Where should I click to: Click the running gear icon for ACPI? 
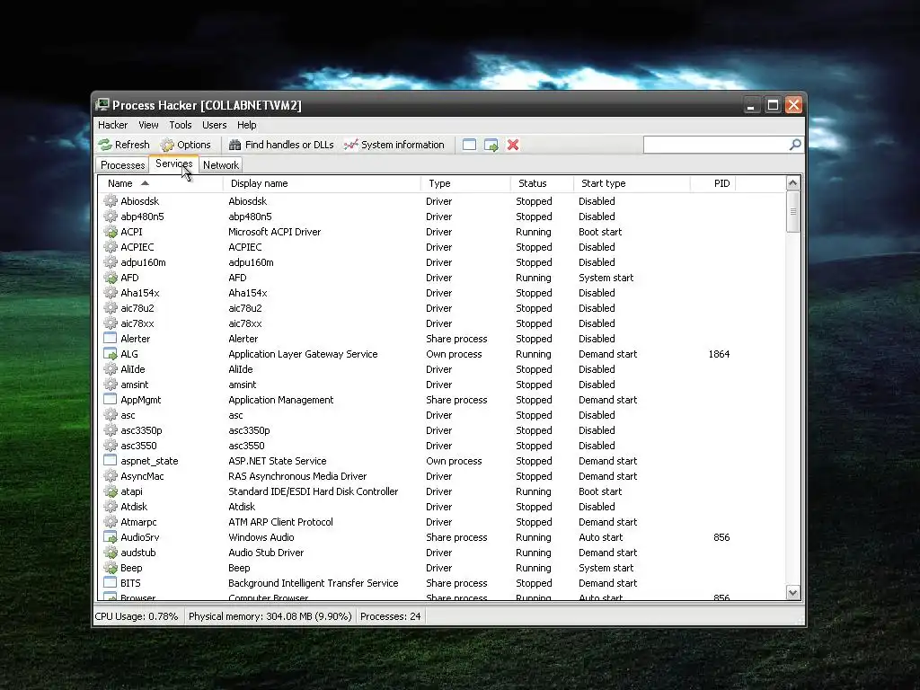111,232
